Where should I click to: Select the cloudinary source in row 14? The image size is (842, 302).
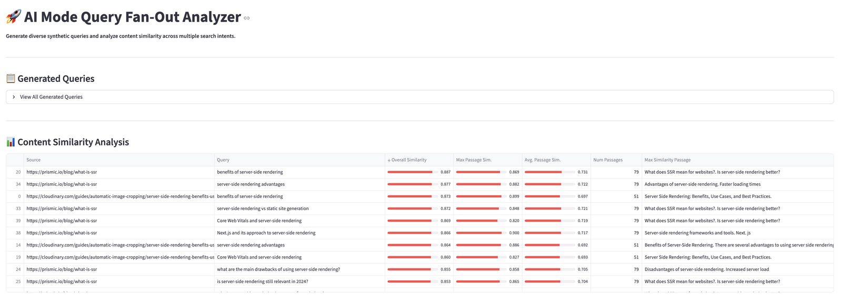click(121, 245)
